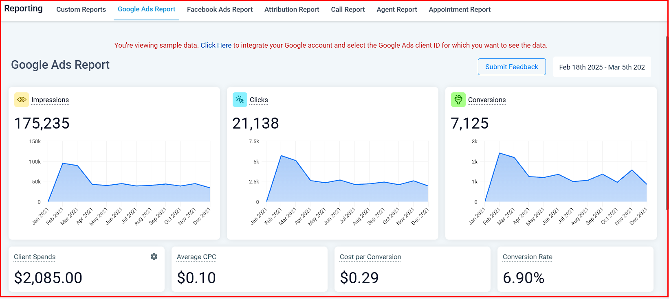Image resolution: width=669 pixels, height=299 pixels.
Task: Click the Client Spends label
Action: point(35,257)
